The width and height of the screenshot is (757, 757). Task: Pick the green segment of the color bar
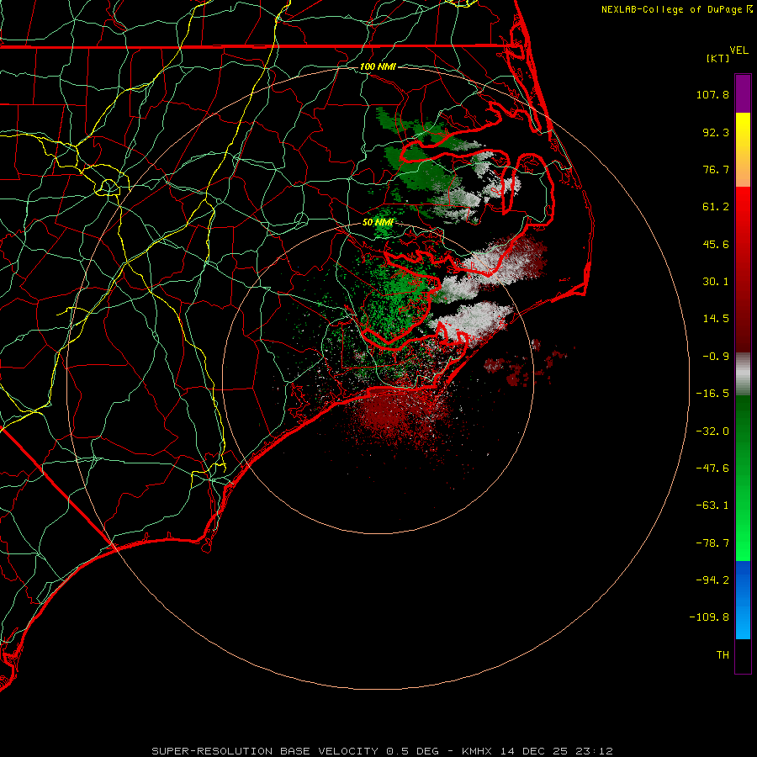coord(743,479)
